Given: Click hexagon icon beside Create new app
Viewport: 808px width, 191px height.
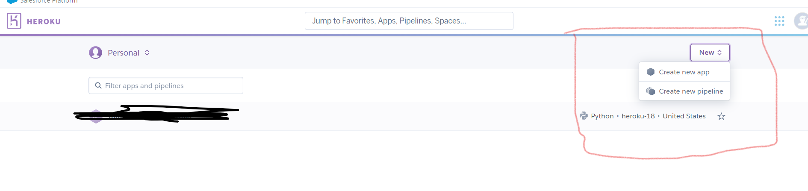Looking at the screenshot, I should tap(651, 72).
